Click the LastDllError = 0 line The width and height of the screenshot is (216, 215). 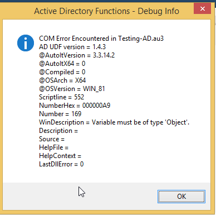click(61, 164)
